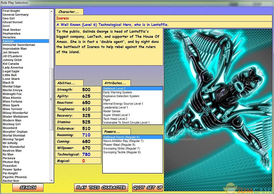Viewport: 274px width, 194px height.
Task: Select Ghost Hornet in character list
Action: 13,22
